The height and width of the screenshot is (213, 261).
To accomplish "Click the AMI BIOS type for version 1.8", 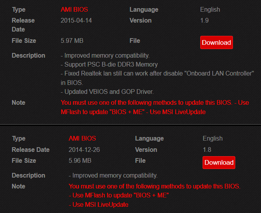I will (x=82, y=138).
